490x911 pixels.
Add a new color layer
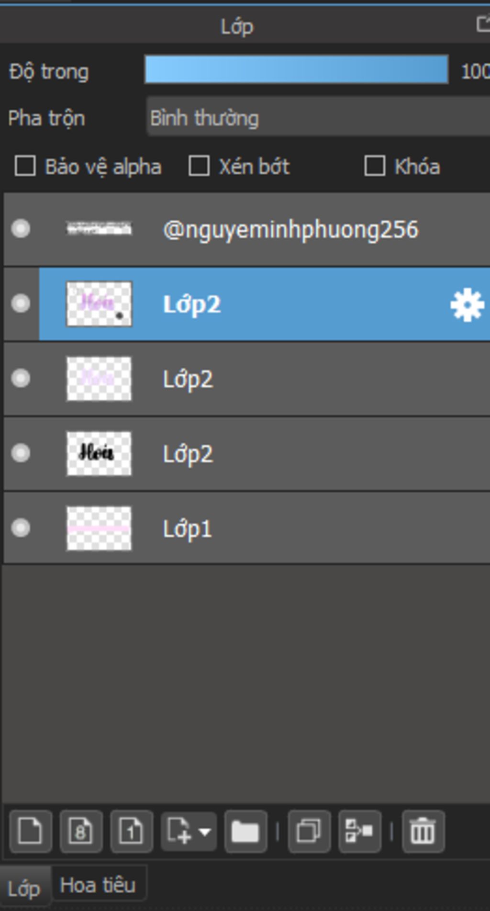click(30, 832)
